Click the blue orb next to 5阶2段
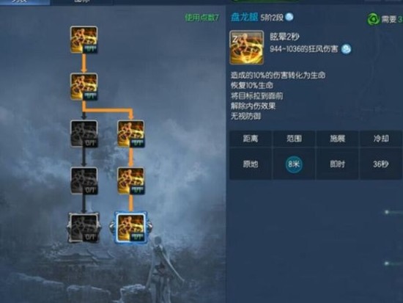 click(x=289, y=17)
